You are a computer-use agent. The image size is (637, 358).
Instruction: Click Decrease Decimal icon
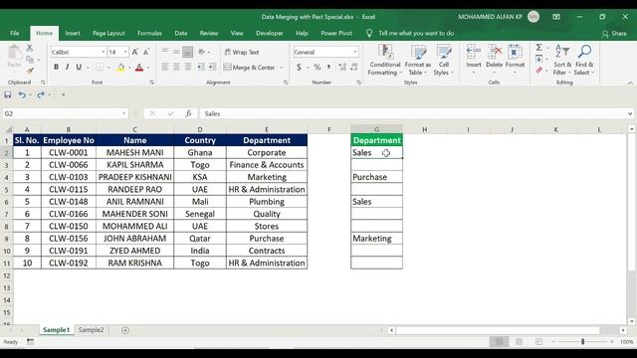pos(354,67)
